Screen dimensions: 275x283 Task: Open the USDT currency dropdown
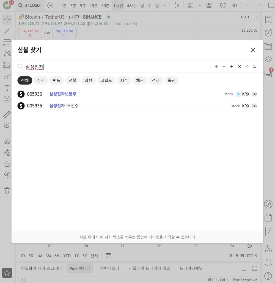pos(249,17)
